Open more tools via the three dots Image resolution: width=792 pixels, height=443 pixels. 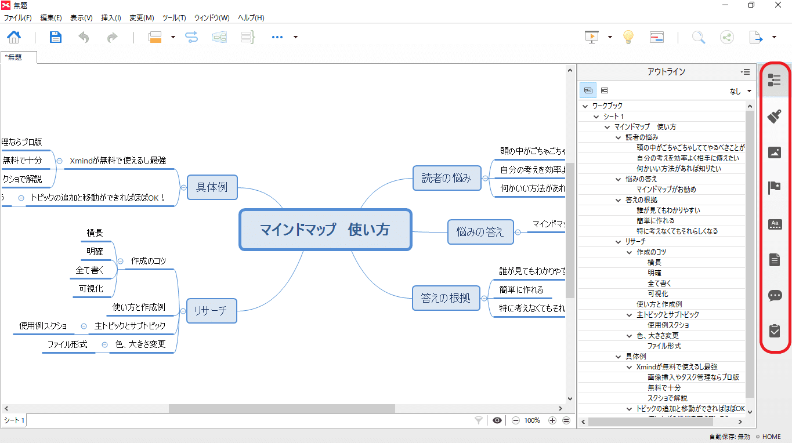click(x=277, y=37)
